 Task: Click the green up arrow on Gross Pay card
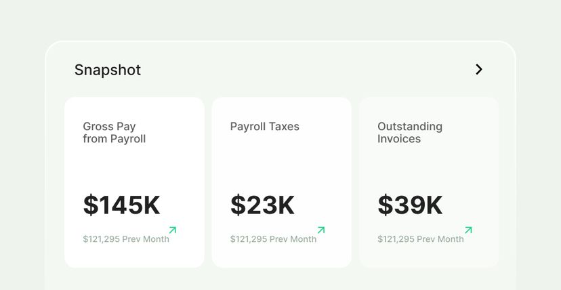coord(172,230)
